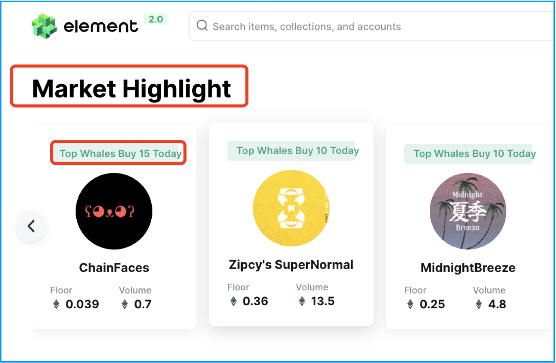Click the Ethereum icon beside ChainFaces volume 0.7
Screen dimensions: 556x363
124,304
